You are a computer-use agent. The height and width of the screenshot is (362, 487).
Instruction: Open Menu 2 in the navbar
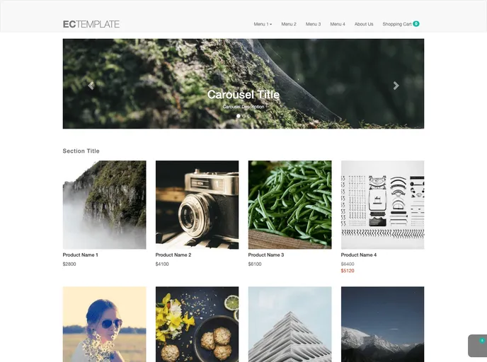tap(289, 24)
